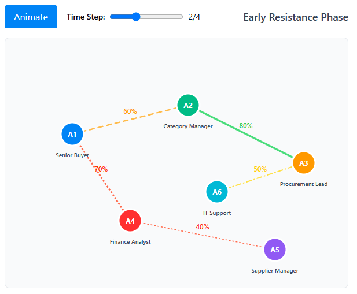Click the Category Manager label
357x294 pixels.
[188, 126]
